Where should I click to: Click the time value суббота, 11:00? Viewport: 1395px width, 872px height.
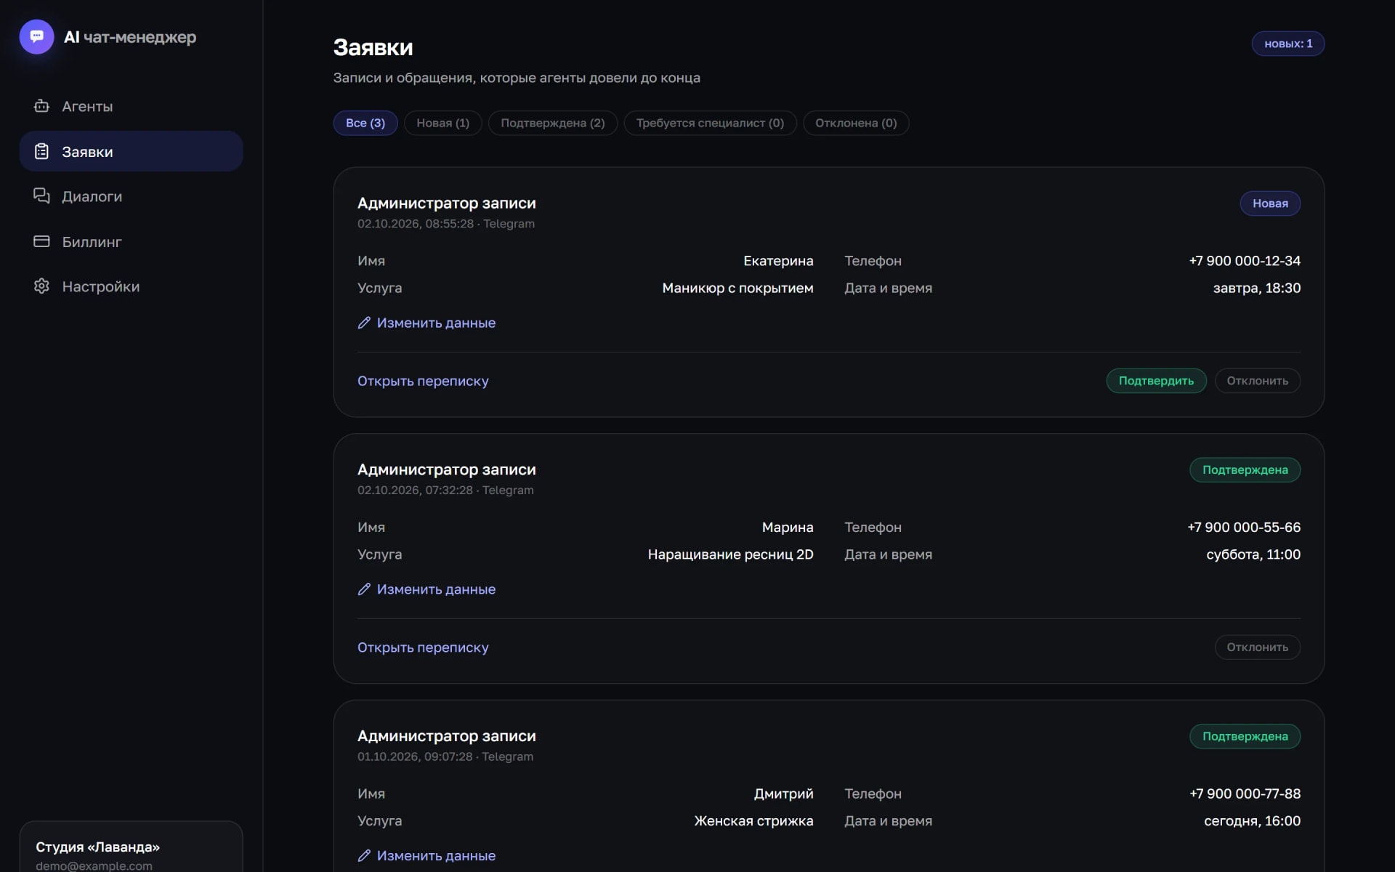[1253, 554]
